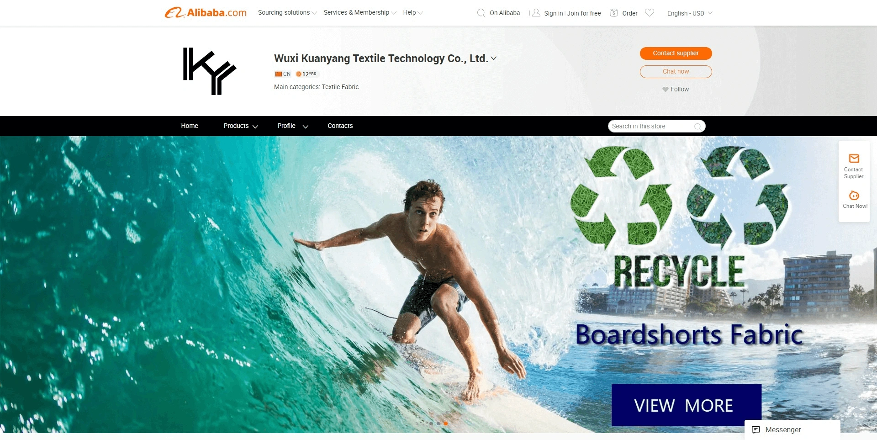Open the Order clipboard icon
The width and height of the screenshot is (877, 440).
tap(614, 13)
